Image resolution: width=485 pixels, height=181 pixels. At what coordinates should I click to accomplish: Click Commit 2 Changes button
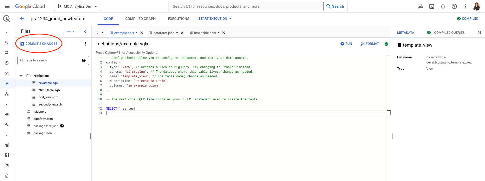39,44
